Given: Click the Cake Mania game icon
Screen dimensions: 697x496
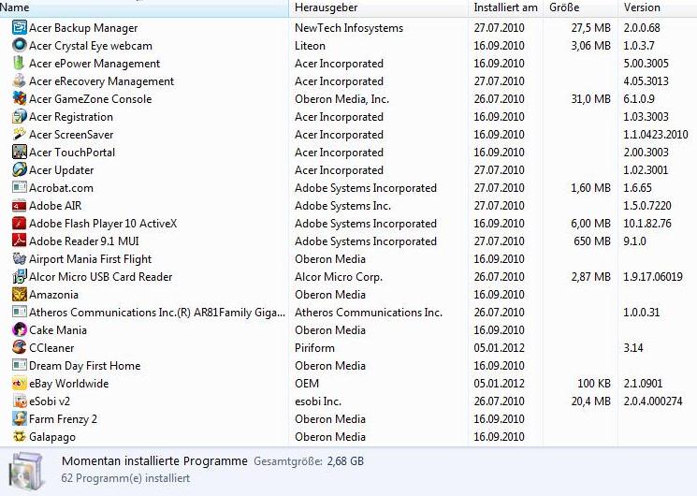Looking at the screenshot, I should (x=20, y=330).
